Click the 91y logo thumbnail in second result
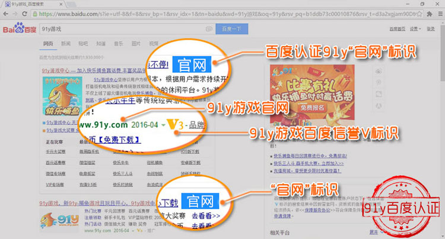 [x=59, y=221]
